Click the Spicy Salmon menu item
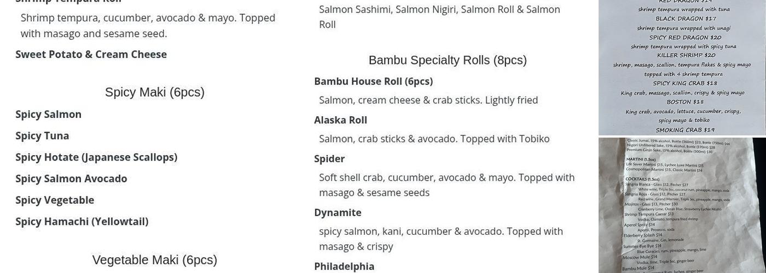 48,114
